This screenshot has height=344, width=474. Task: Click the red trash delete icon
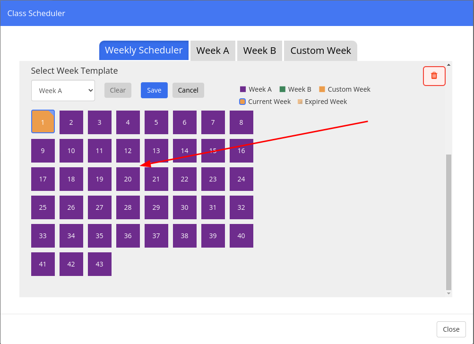pyautogui.click(x=434, y=76)
